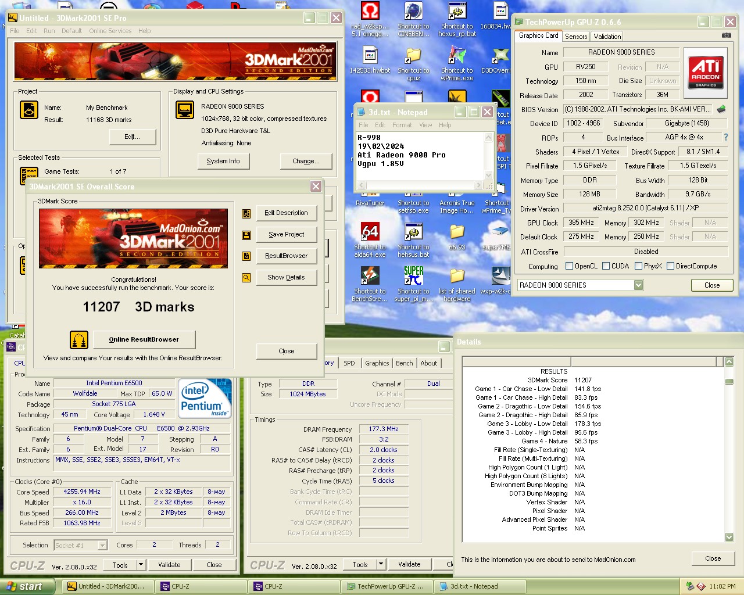The height and width of the screenshot is (595, 744).
Task: Click the Close button in Details window
Action: (713, 558)
